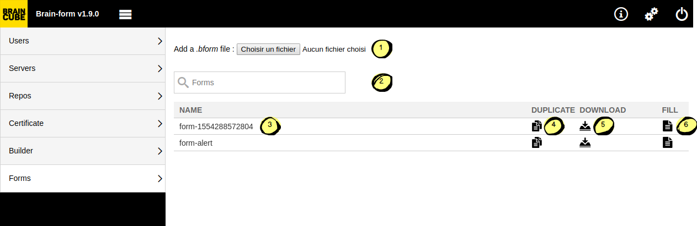Click the power logout icon
Image resolution: width=697 pixels, height=226 pixels.
click(682, 14)
